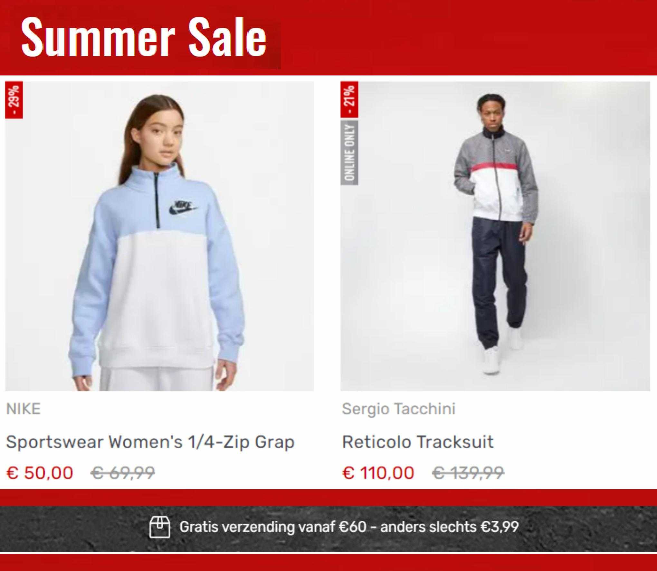Click the struck-through € 139,99 price
Image resolution: width=657 pixels, height=571 pixels.
[468, 473]
